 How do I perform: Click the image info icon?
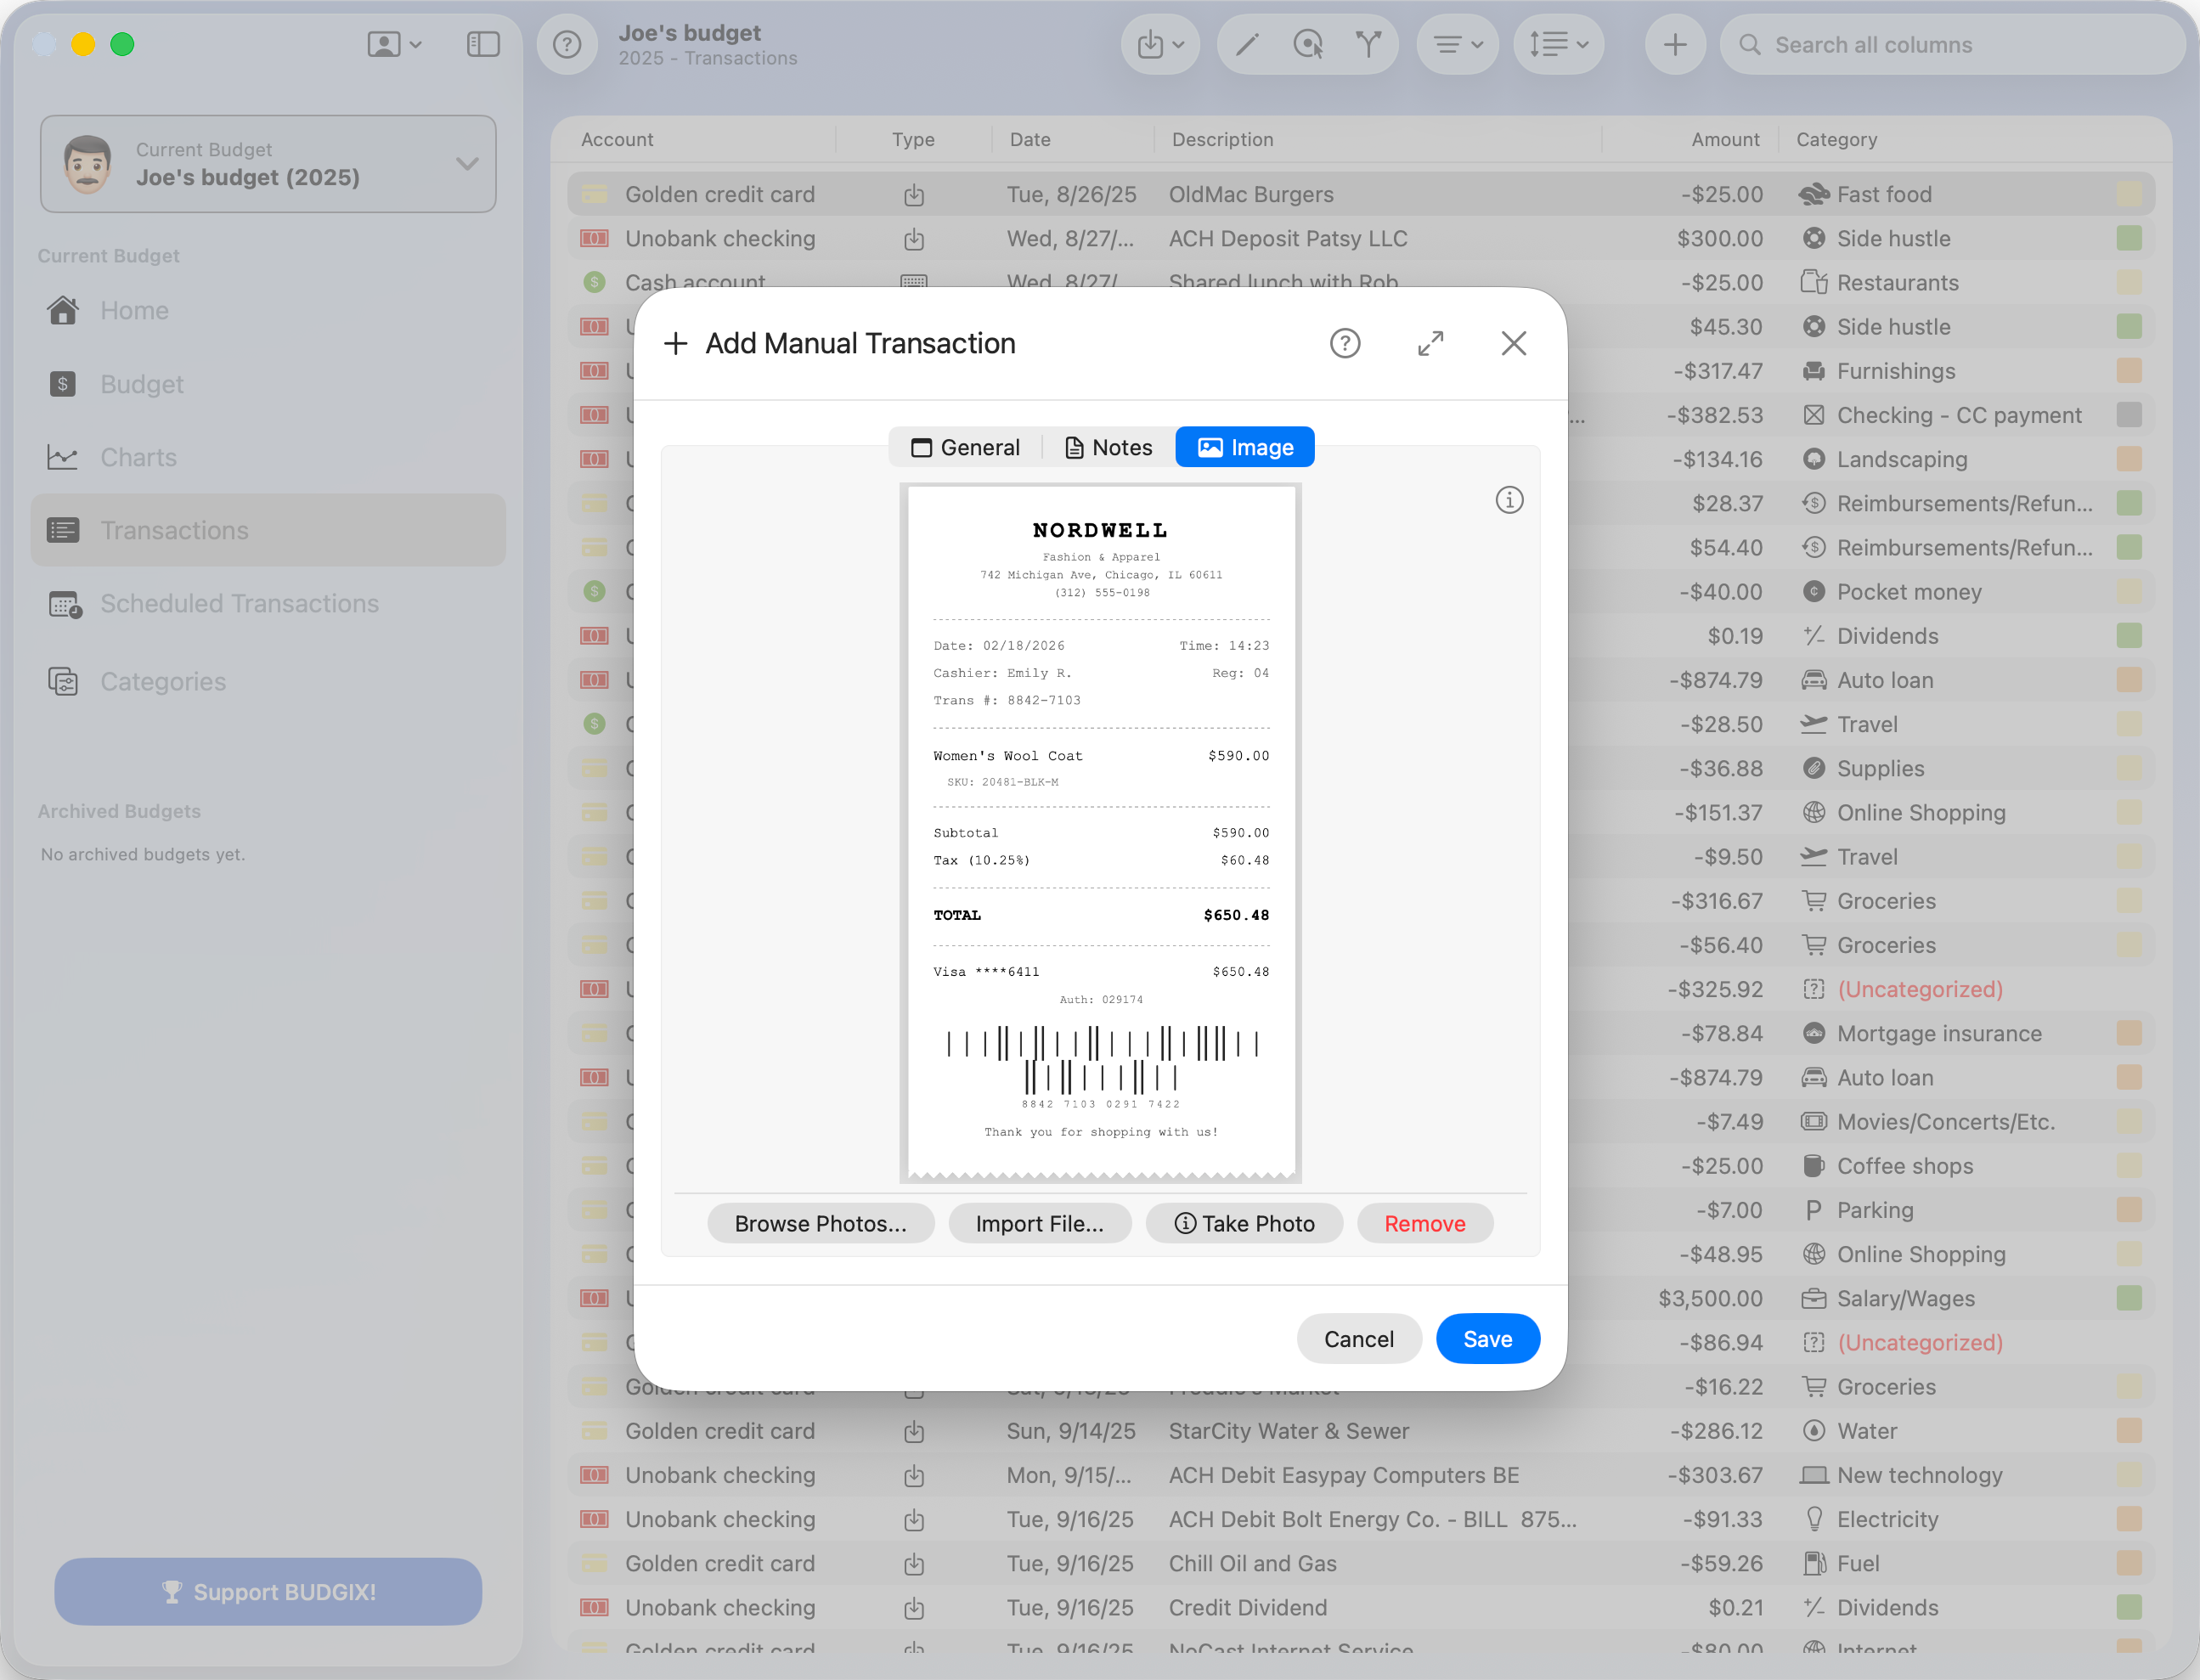point(1509,499)
